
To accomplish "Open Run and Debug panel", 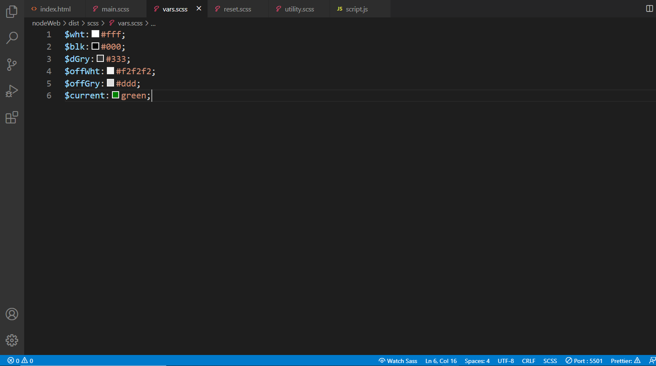I will (11, 91).
